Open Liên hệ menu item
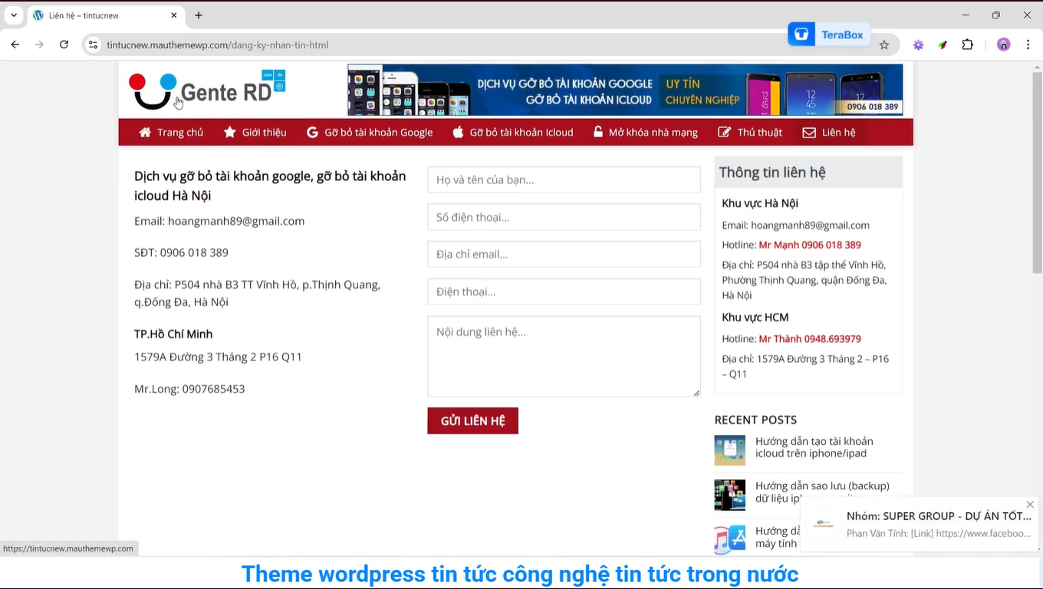Screen dimensions: 1043x589 [829, 132]
